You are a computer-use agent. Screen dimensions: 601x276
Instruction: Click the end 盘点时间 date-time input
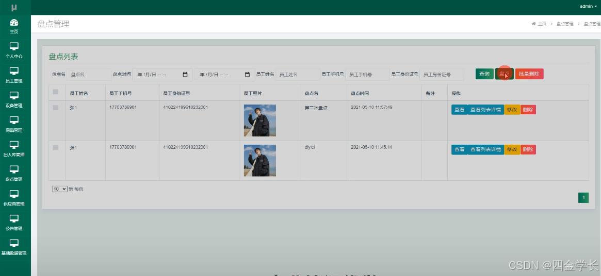click(224, 75)
